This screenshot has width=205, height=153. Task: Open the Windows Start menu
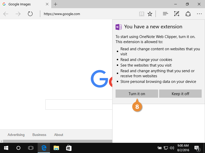tap(6, 148)
